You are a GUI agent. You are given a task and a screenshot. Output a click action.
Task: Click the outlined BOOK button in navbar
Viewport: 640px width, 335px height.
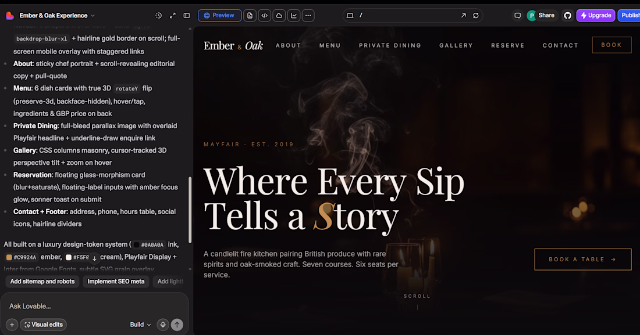pos(611,45)
